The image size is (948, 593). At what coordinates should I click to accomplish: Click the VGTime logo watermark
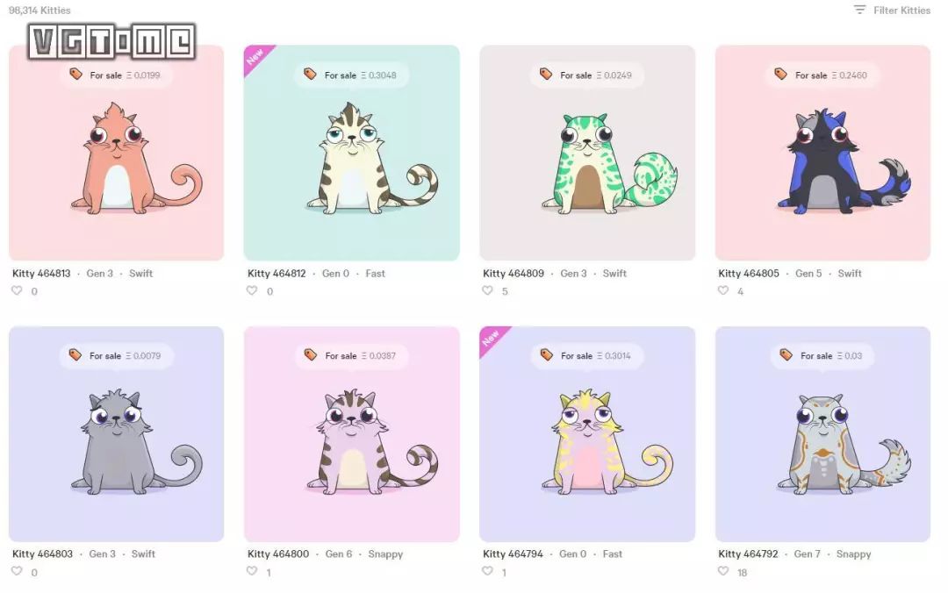(111, 42)
